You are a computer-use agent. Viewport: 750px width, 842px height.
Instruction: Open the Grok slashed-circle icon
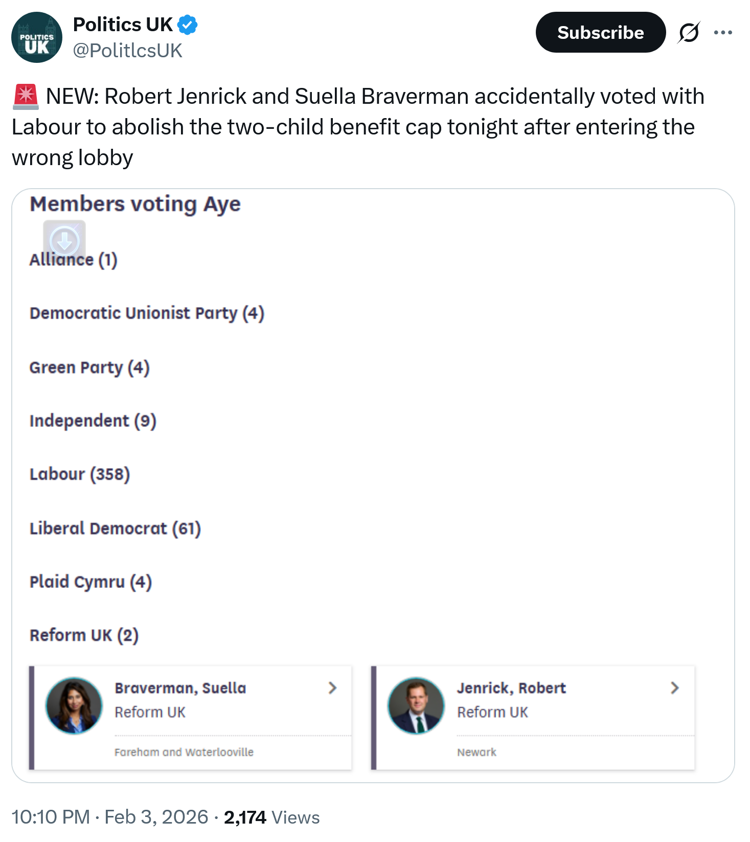689,33
